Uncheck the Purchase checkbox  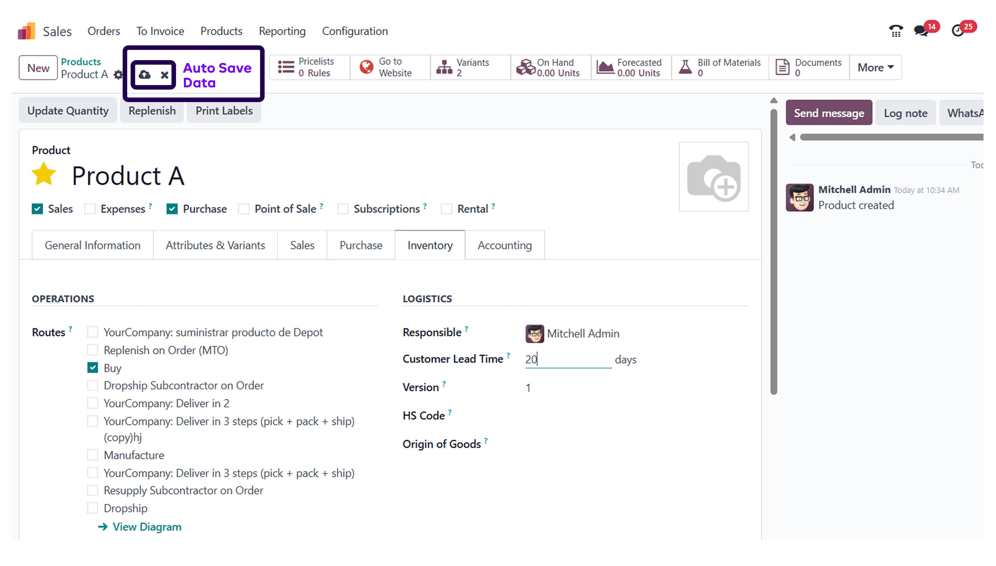click(172, 209)
